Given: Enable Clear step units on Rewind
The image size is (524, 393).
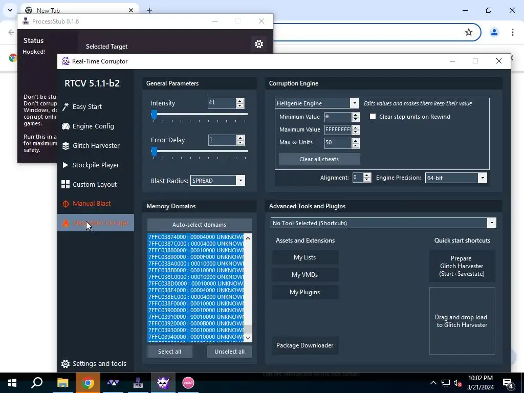Looking at the screenshot, I should (373, 117).
